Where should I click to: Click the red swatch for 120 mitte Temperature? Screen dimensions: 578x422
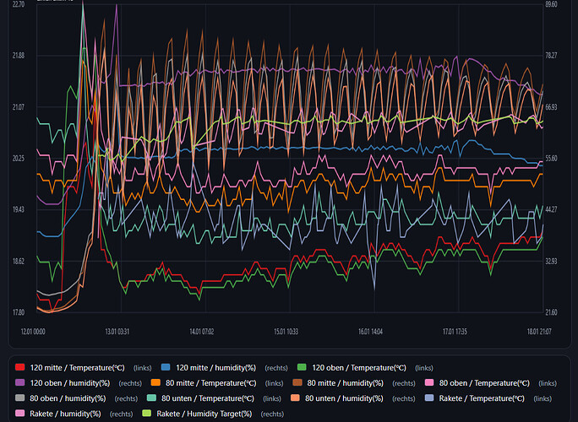[x=20, y=368]
